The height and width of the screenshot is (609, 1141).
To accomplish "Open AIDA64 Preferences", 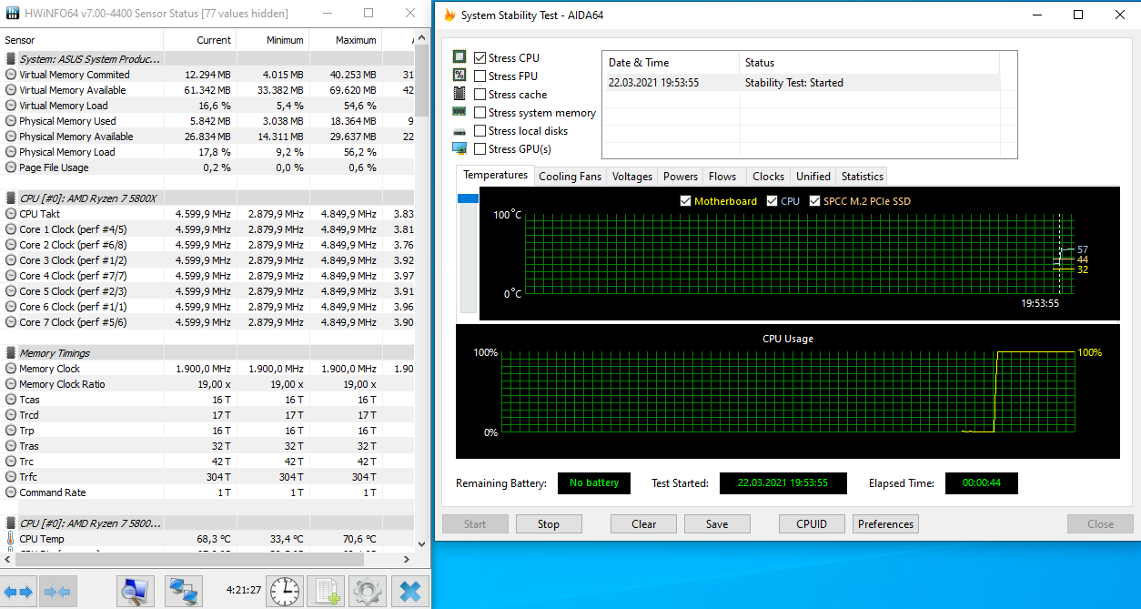I will coord(885,524).
